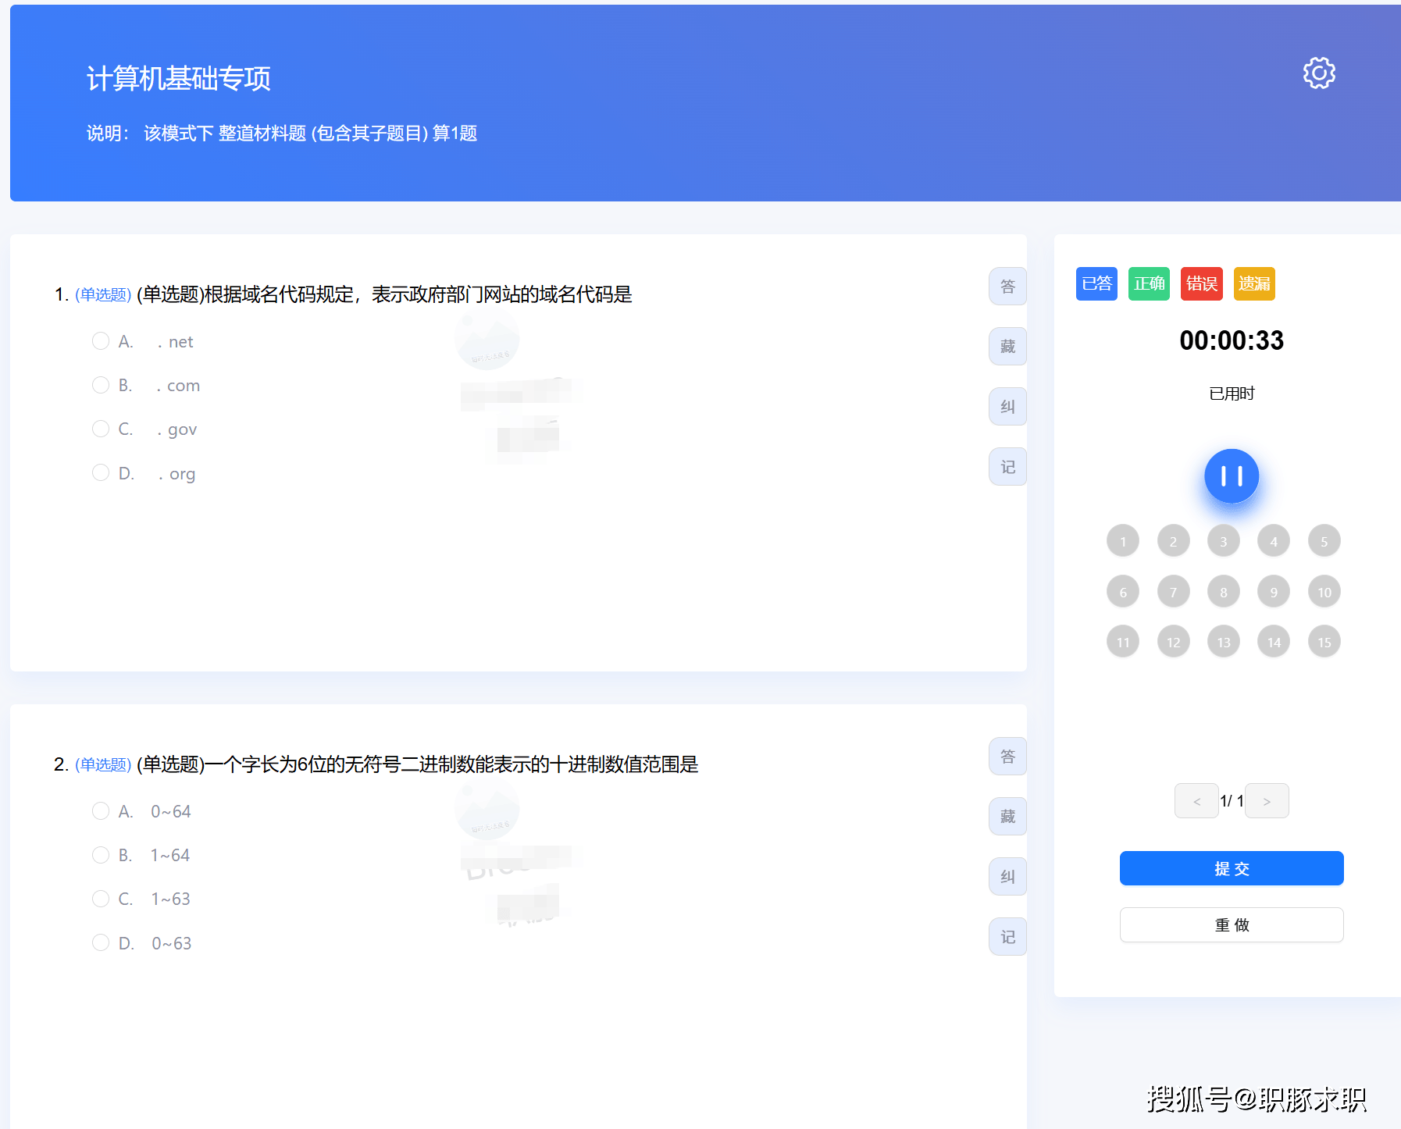Select option A .net for question 1

101,341
